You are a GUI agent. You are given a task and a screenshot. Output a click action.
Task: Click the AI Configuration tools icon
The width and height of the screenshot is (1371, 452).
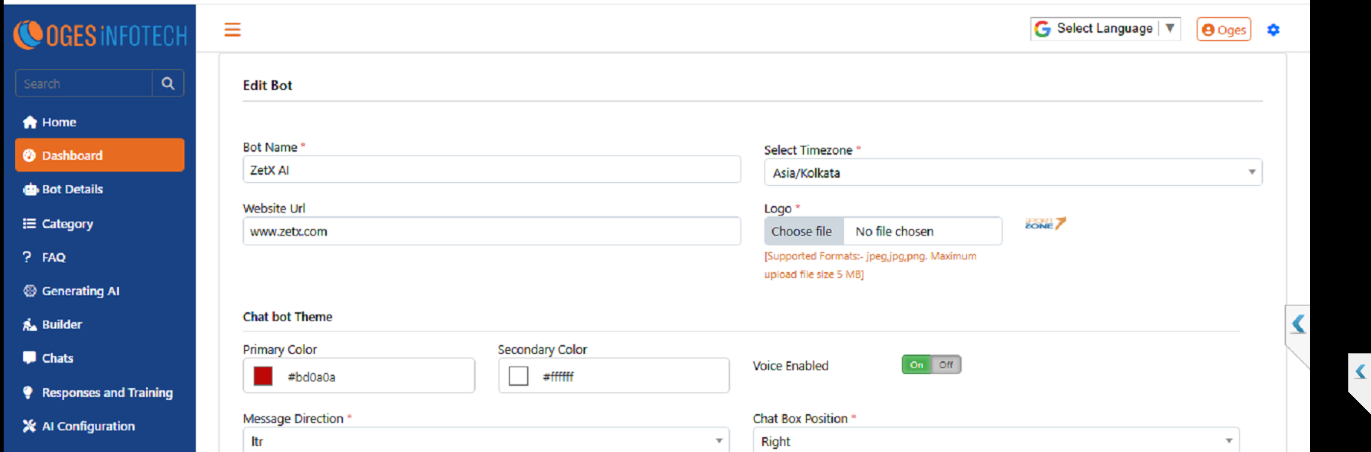[30, 426]
